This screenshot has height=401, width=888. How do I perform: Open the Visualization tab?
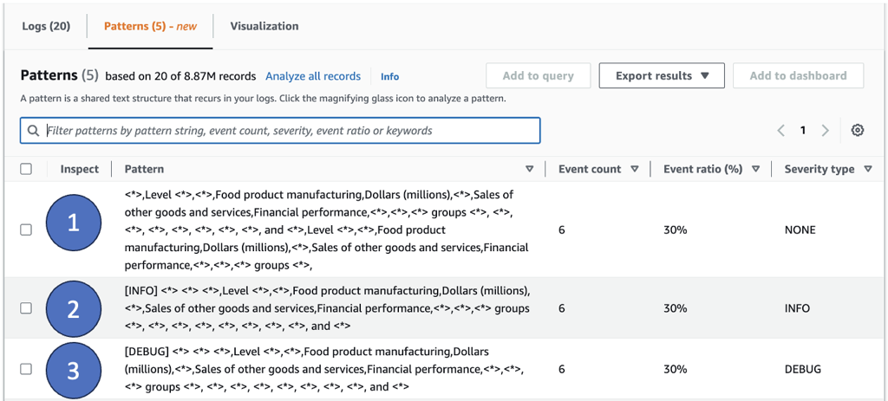[264, 26]
